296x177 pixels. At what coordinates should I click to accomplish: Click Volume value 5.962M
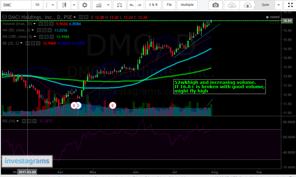click(62, 24)
